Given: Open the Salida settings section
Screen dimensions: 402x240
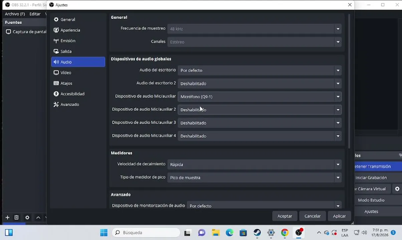Looking at the screenshot, I should pos(78,51).
